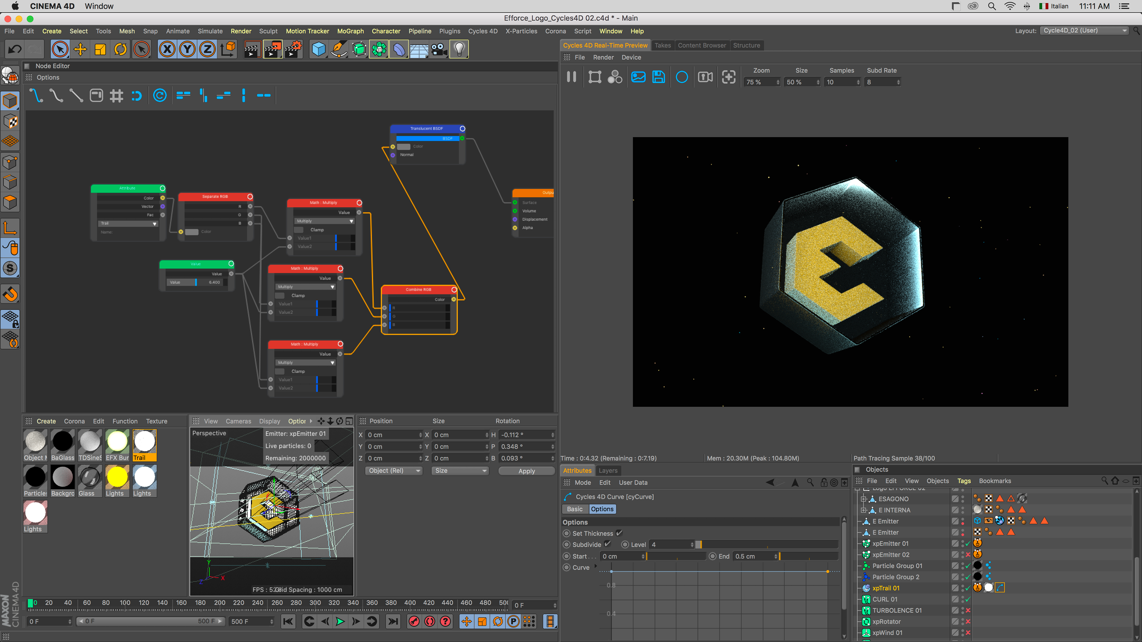The image size is (1142, 642).
Task: Add a Cube primitive object
Action: point(318,49)
